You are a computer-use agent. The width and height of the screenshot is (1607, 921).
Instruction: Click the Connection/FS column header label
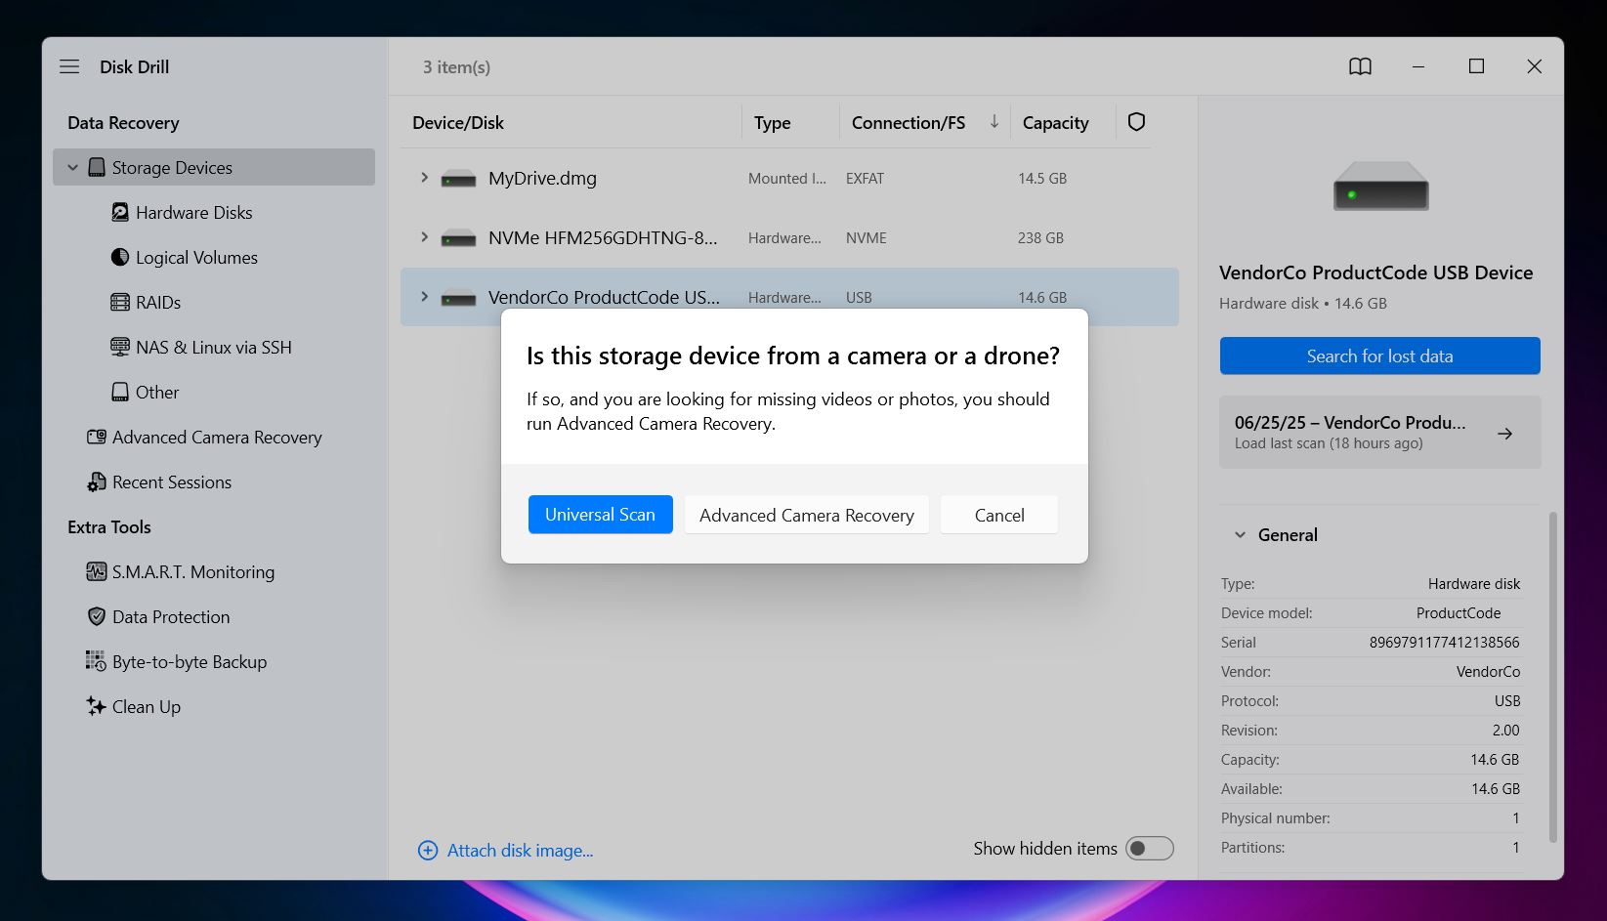(x=908, y=122)
